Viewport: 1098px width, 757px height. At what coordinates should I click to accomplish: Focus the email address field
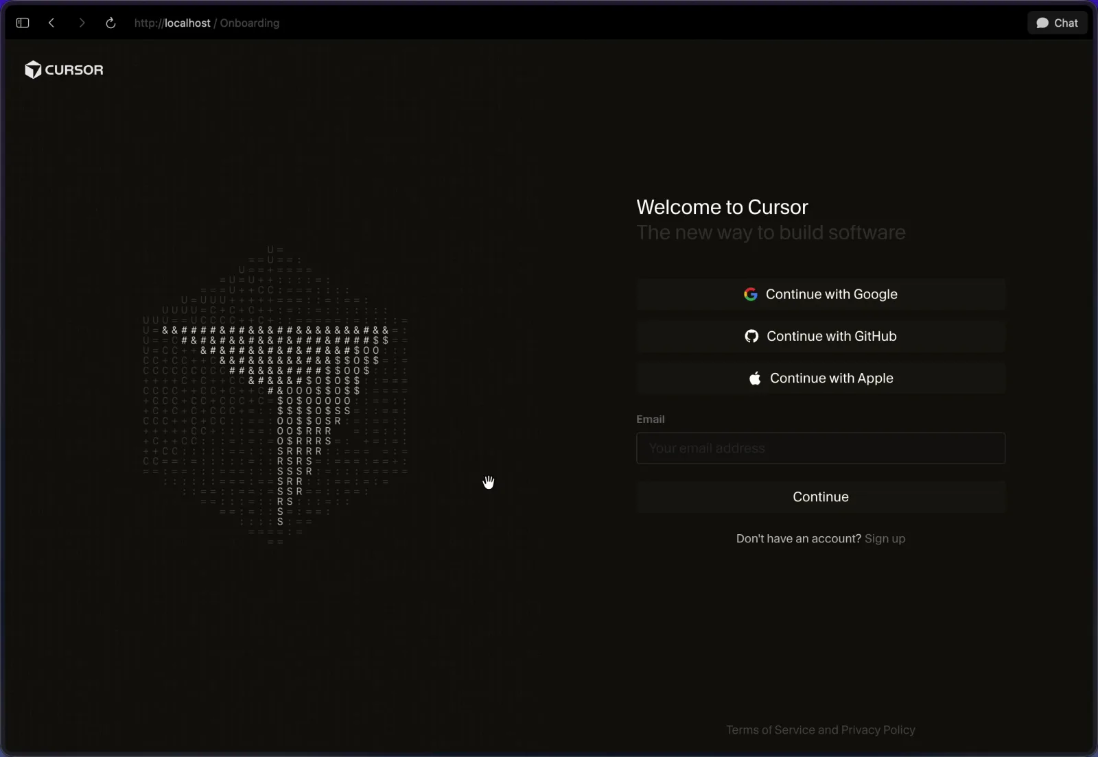click(x=821, y=448)
